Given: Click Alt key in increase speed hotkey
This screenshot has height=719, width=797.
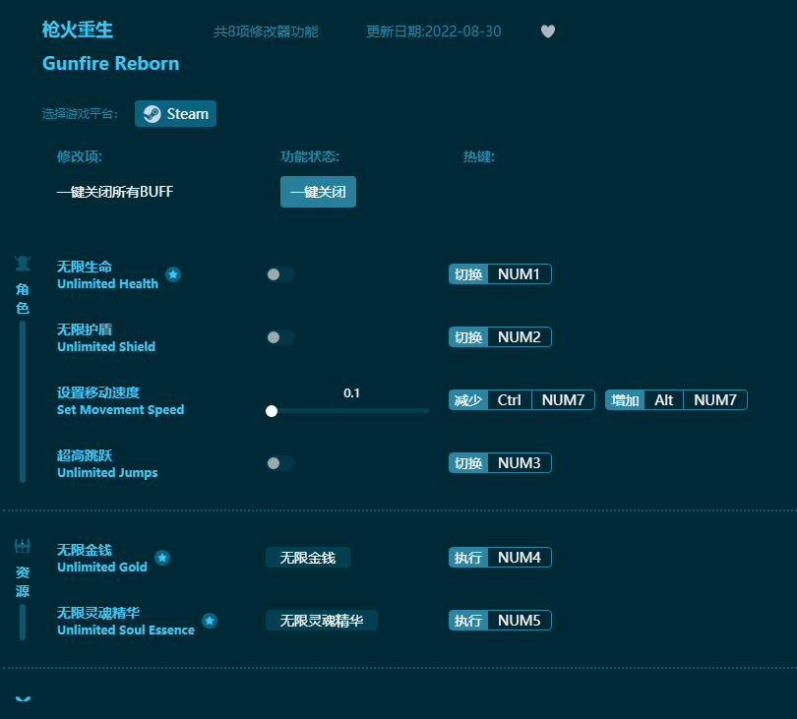Looking at the screenshot, I should [664, 400].
